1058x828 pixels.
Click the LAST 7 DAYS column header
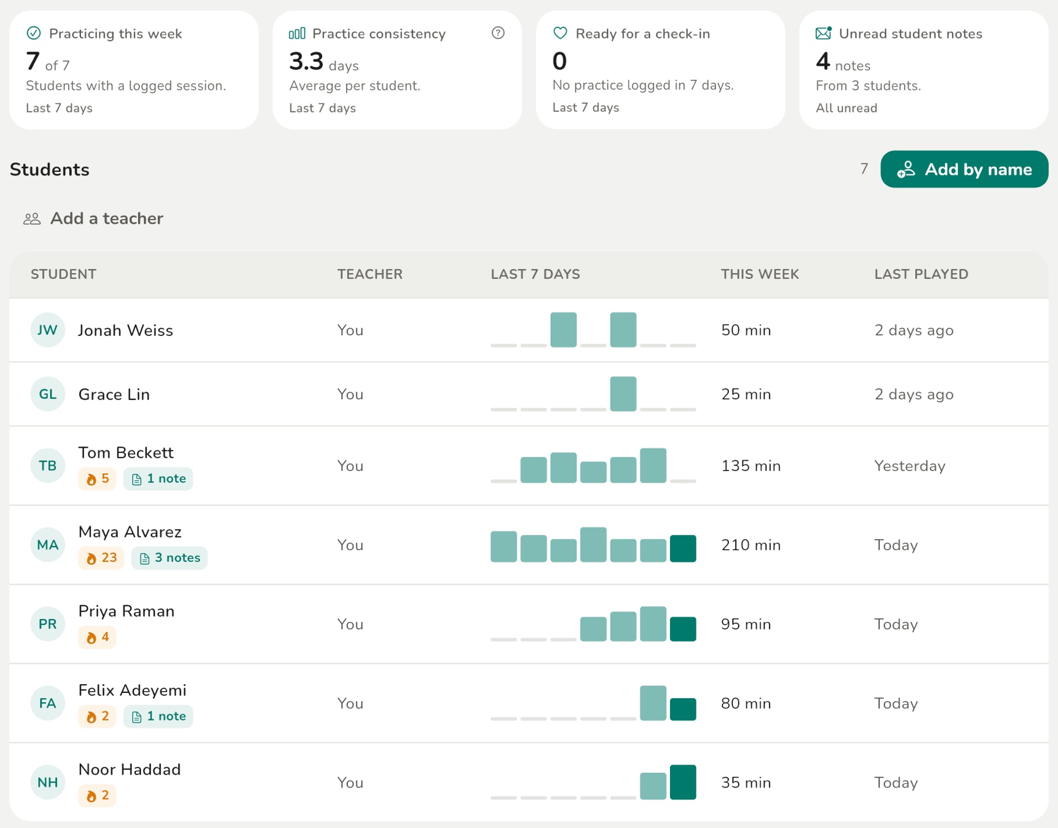[535, 274]
